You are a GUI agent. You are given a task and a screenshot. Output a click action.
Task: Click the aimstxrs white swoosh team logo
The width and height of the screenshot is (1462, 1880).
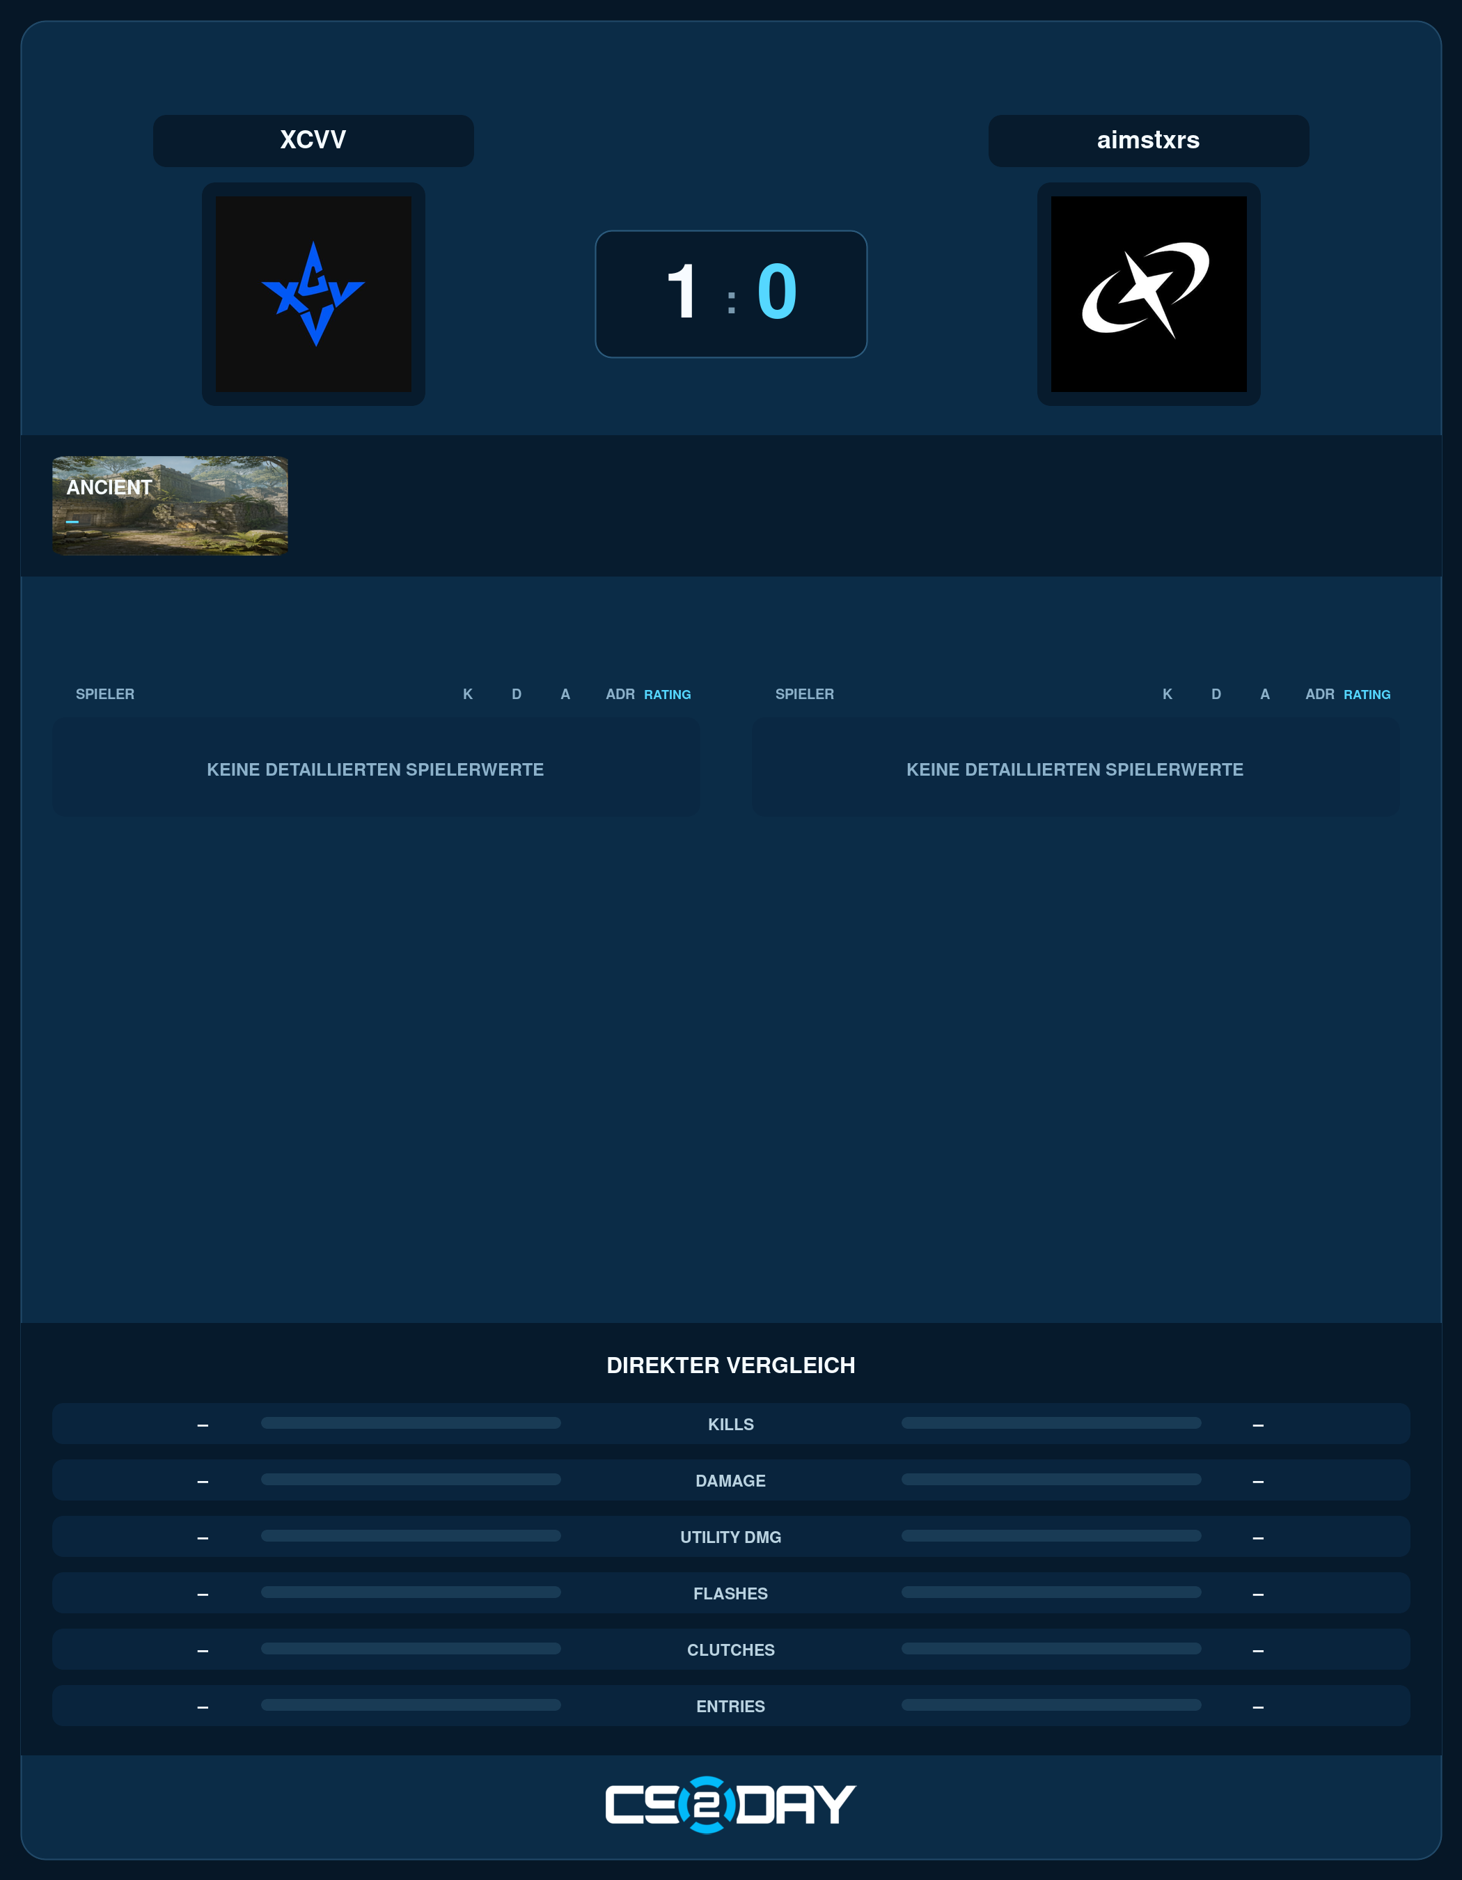click(x=1148, y=294)
